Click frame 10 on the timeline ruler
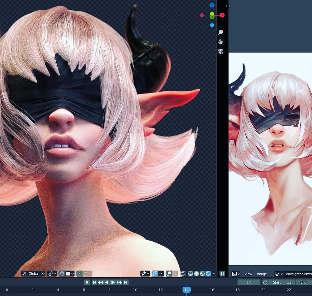Image resolution: width=312 pixels, height=296 pixels. 135,290
